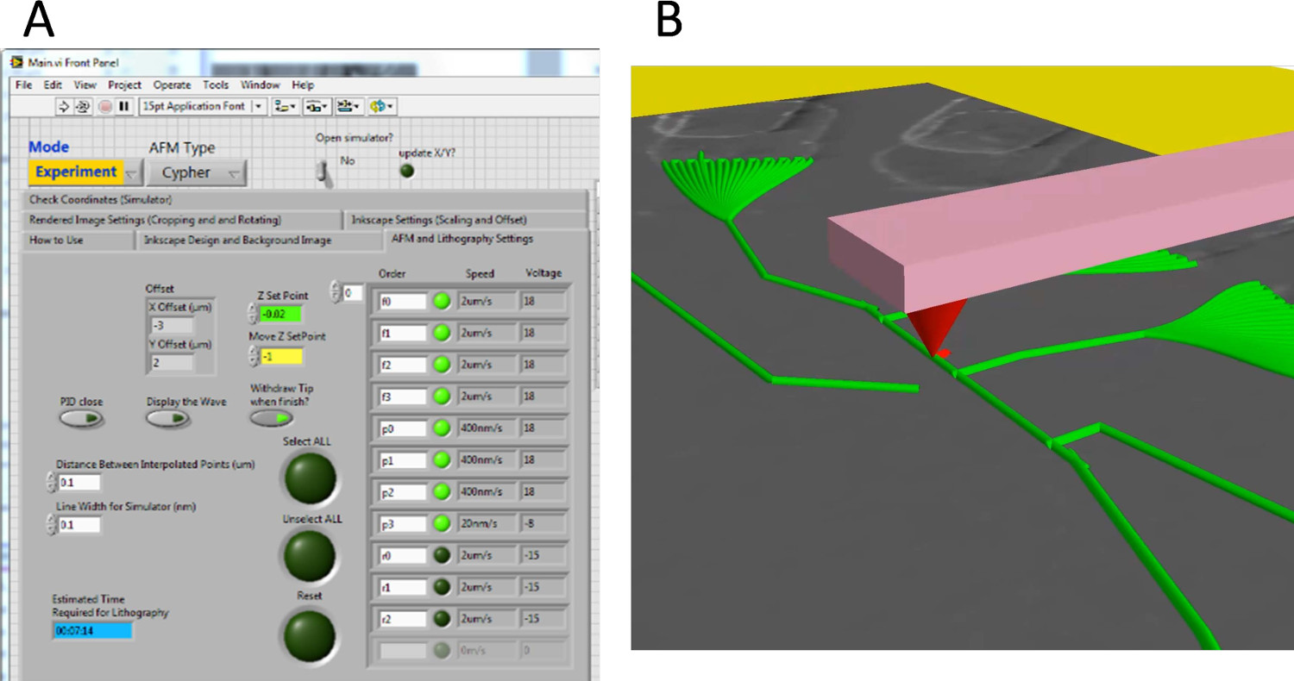Click the update X/Y indicator light
The width and height of the screenshot is (1294, 681).
(x=407, y=172)
